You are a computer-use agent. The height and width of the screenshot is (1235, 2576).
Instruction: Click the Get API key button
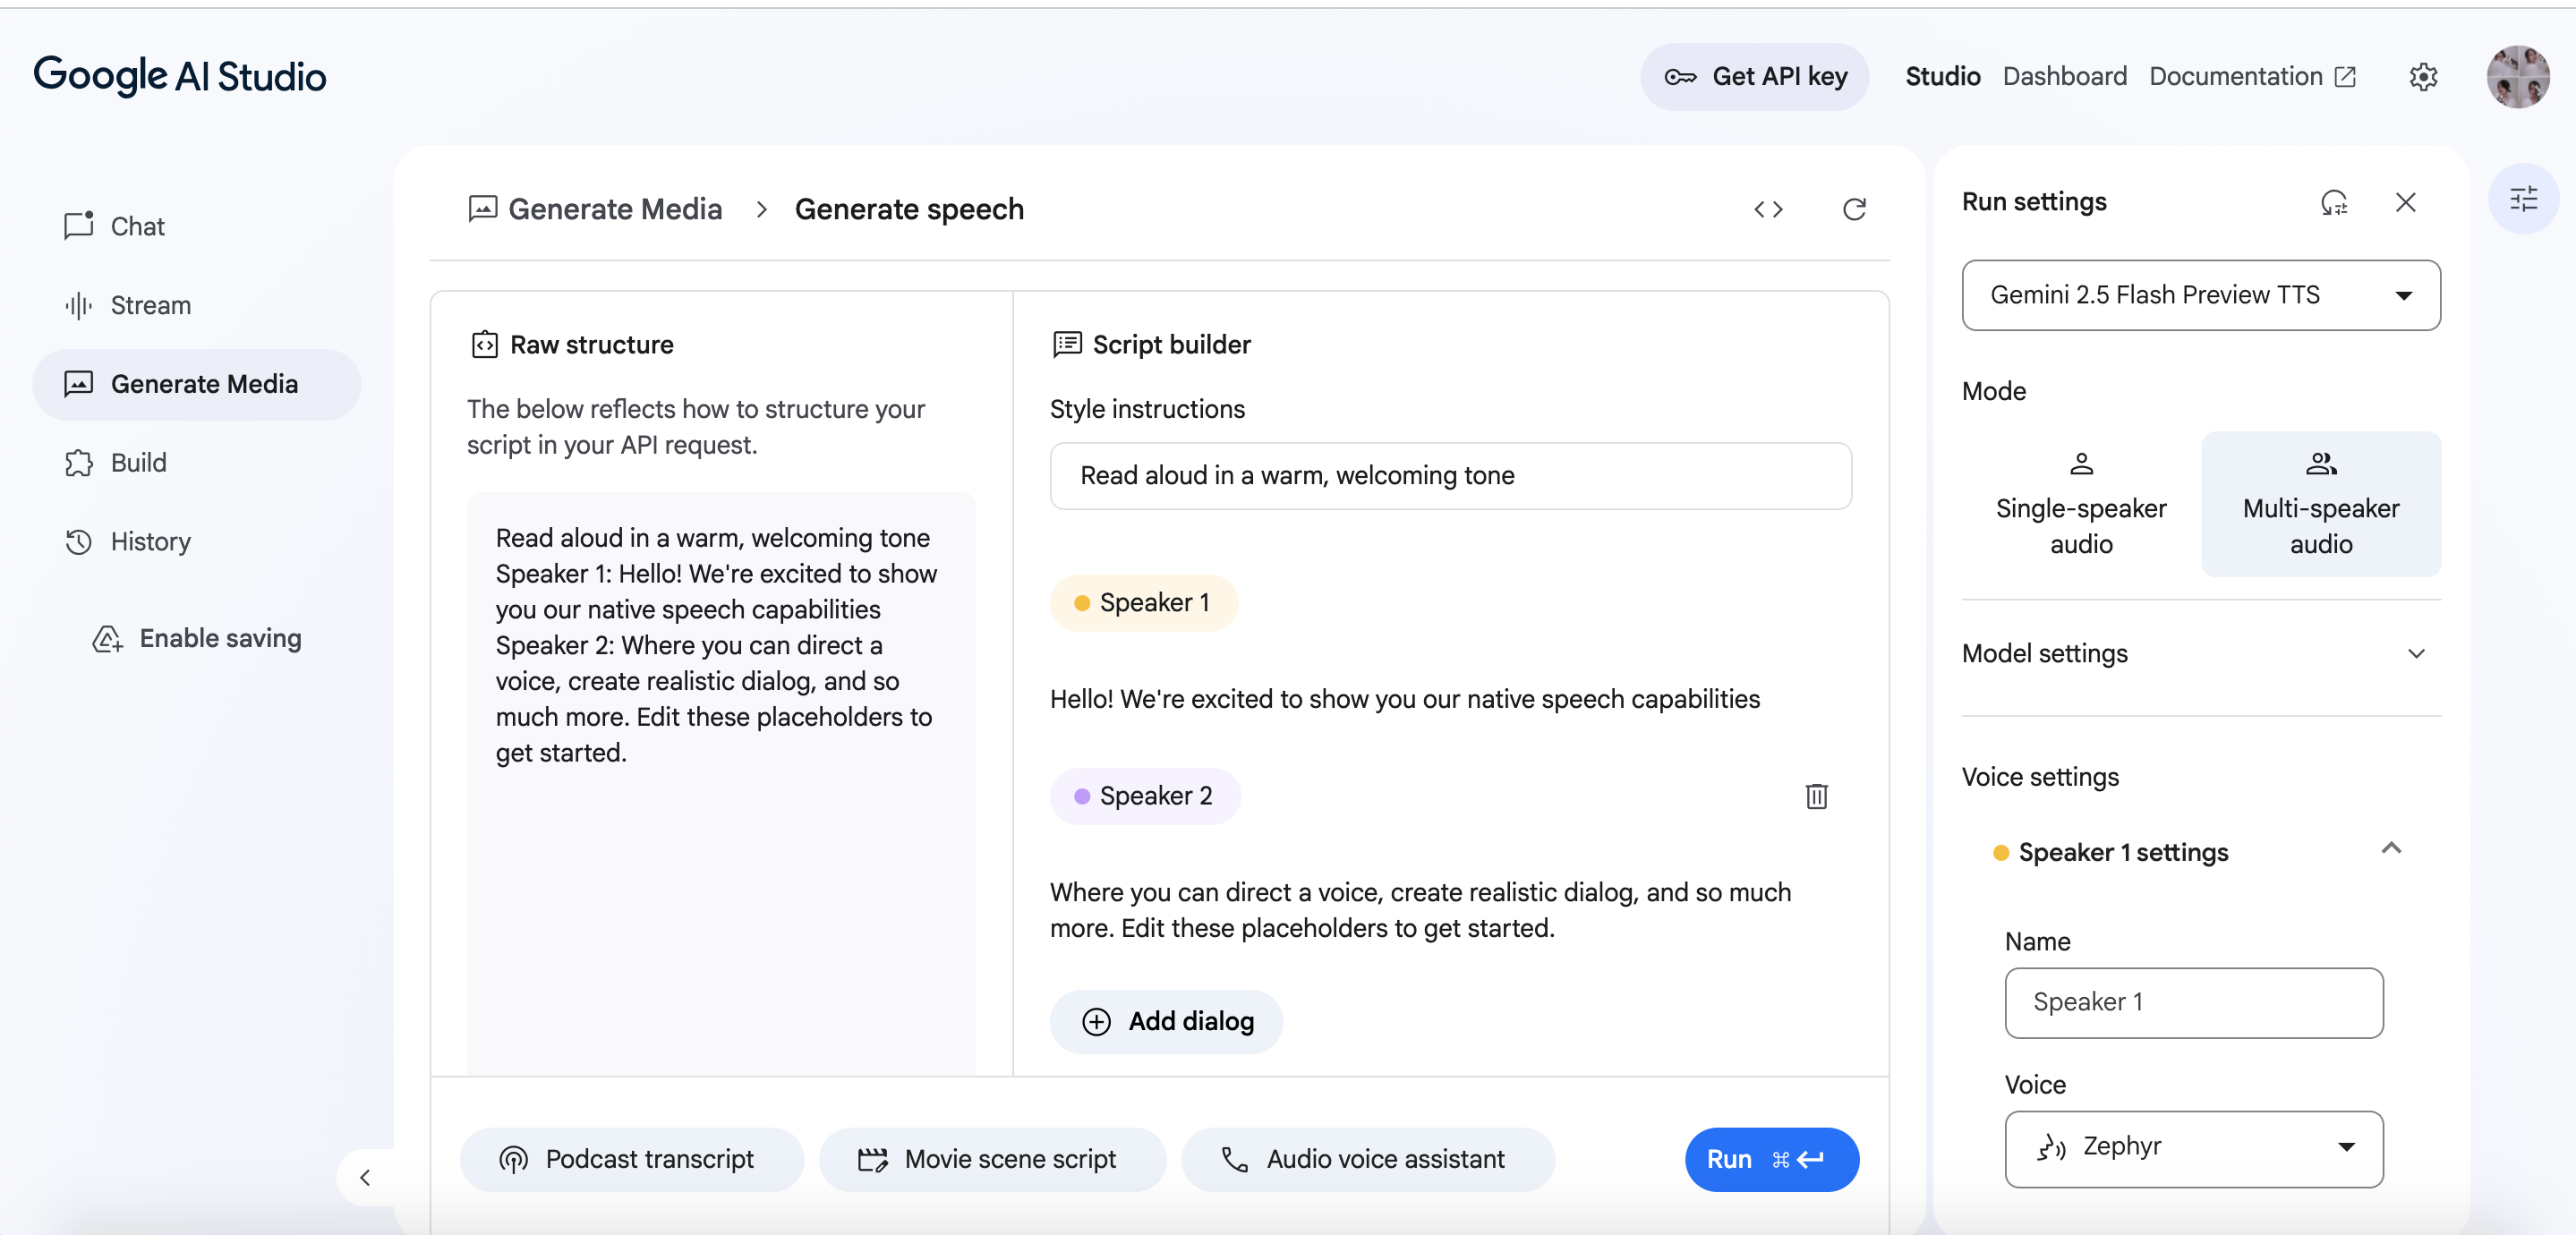(x=1754, y=77)
